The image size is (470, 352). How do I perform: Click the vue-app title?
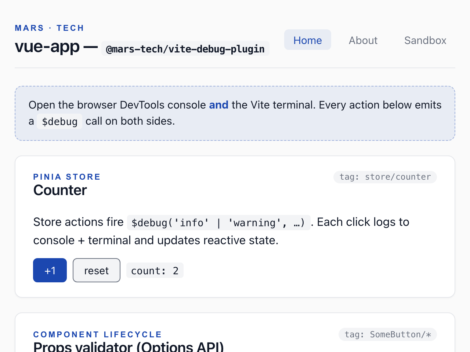point(47,47)
